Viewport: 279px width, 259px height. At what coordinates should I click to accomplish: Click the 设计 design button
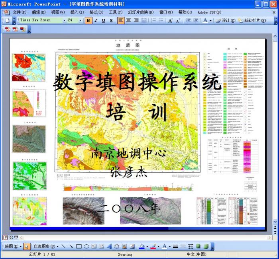tap(225, 20)
